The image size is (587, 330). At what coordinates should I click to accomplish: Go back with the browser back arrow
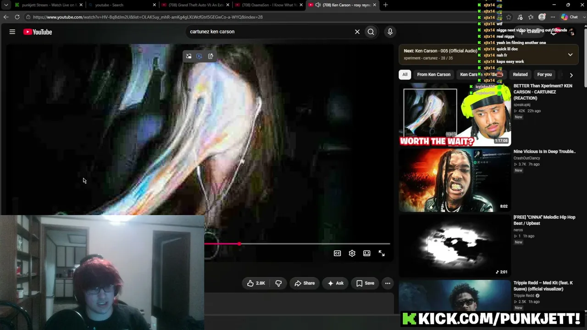point(6,17)
